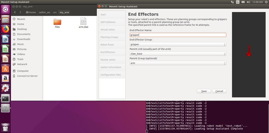The width and height of the screenshot is (269, 133).
Task: Cancel end effector editing
Action: pyautogui.click(x=219, y=91)
